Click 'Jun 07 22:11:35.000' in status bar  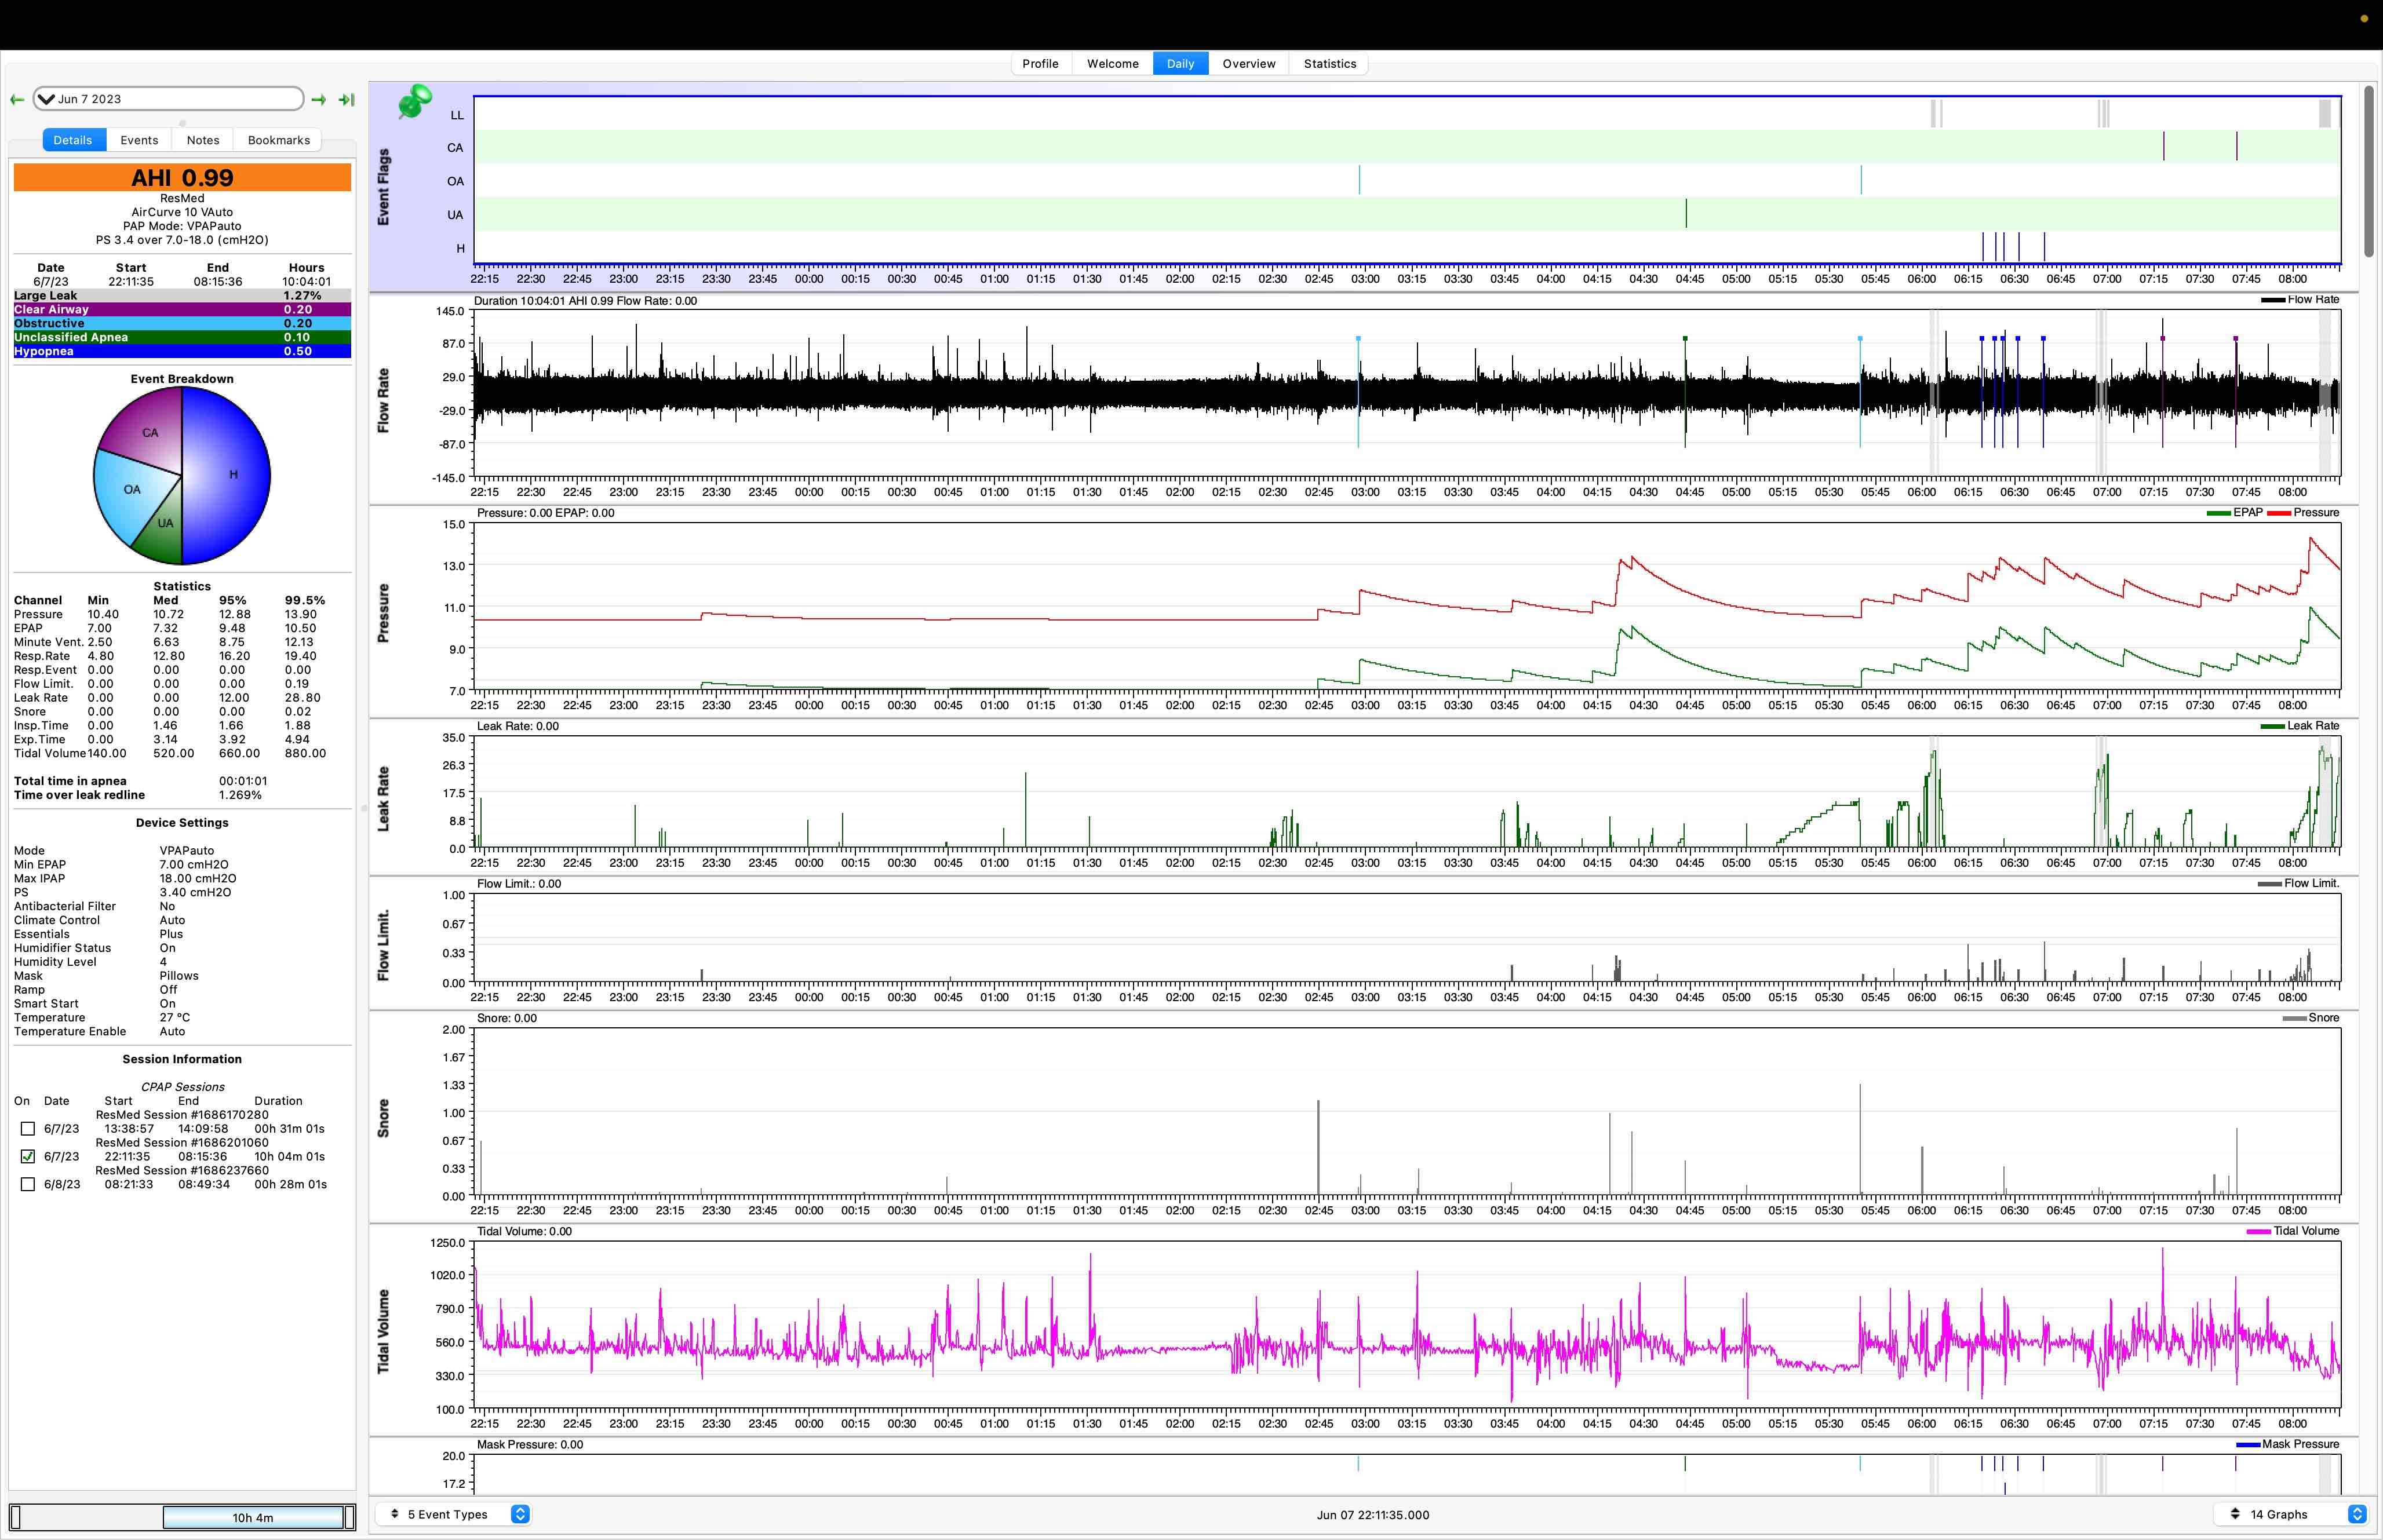coord(1372,1515)
